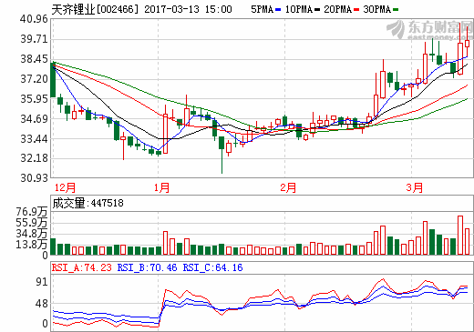Click the 3月 month axis label
Viewport: 474px width, 332px height.
tap(414, 187)
